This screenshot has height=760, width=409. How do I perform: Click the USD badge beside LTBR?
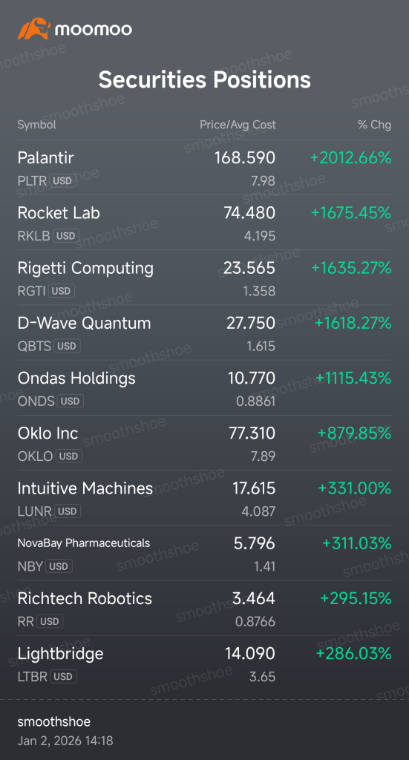pos(63,677)
